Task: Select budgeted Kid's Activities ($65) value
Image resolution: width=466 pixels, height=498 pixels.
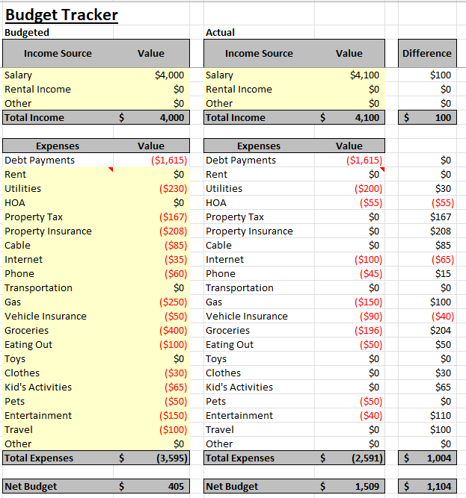Action: coord(176,387)
